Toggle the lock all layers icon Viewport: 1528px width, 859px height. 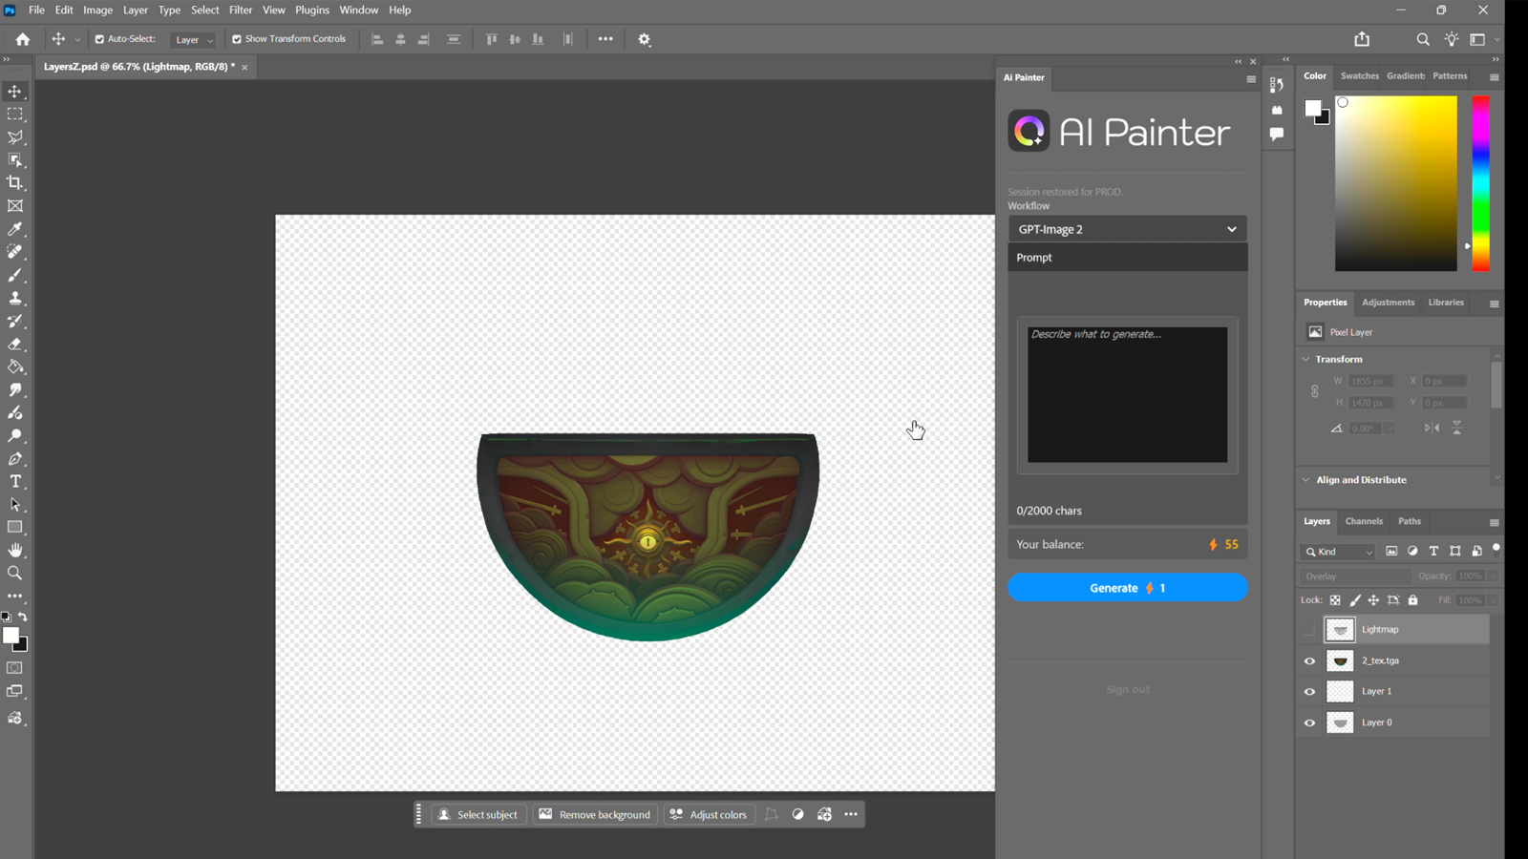click(1413, 600)
